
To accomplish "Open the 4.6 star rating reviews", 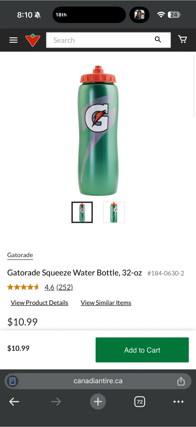I will (x=58, y=287).
